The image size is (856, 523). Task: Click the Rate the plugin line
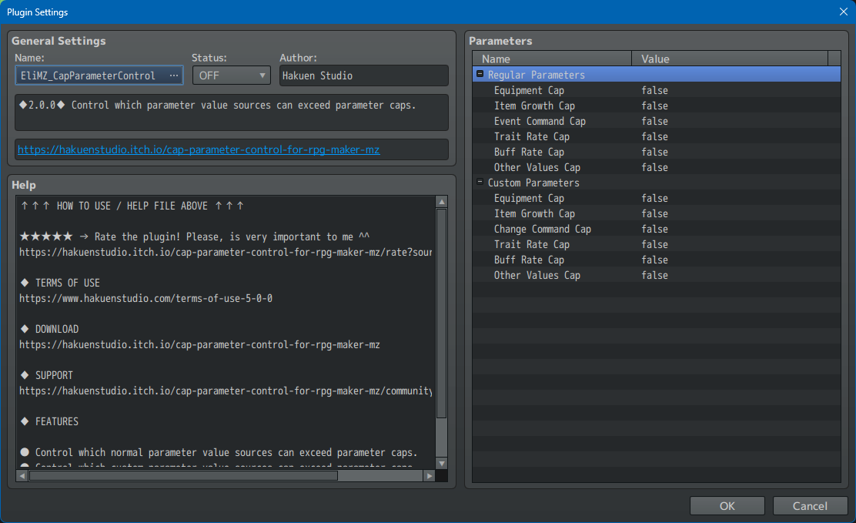coord(195,236)
